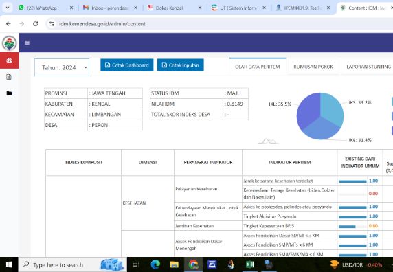Click progress bar for Jarak ke sarana kesehatan

click(352, 181)
